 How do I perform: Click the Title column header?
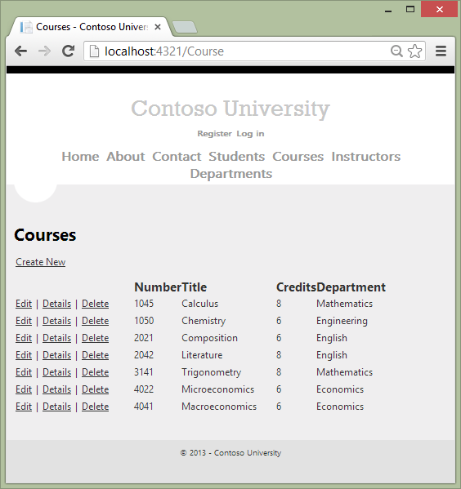[x=195, y=287]
